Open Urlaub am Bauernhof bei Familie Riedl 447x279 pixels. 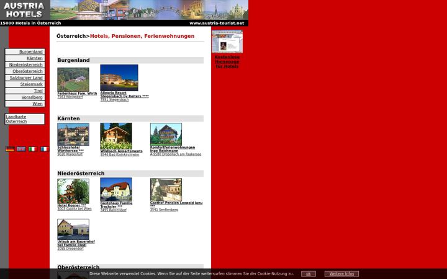click(76, 244)
